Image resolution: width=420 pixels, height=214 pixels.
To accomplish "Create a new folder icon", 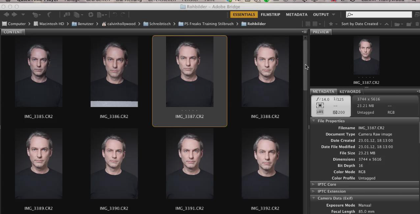I will click(x=409, y=24).
